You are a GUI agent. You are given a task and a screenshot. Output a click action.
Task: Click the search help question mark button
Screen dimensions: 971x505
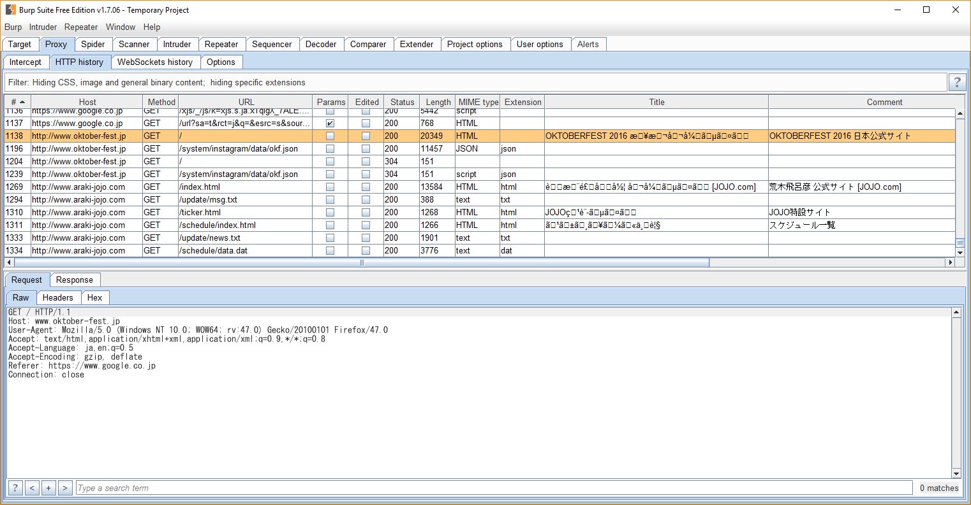15,488
